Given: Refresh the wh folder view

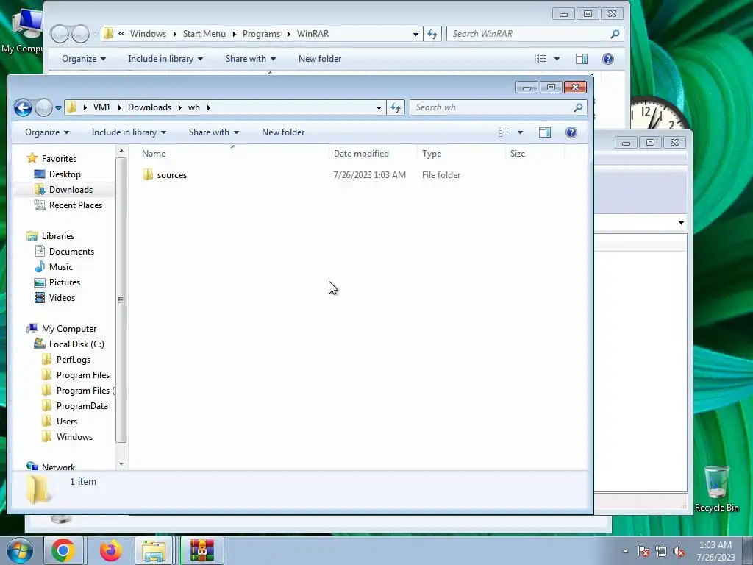Looking at the screenshot, I should [395, 107].
